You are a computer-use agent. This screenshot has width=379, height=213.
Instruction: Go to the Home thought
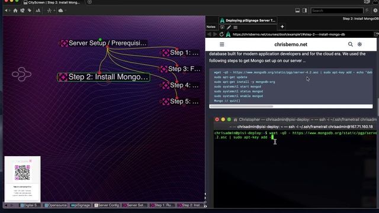pos(15,11)
